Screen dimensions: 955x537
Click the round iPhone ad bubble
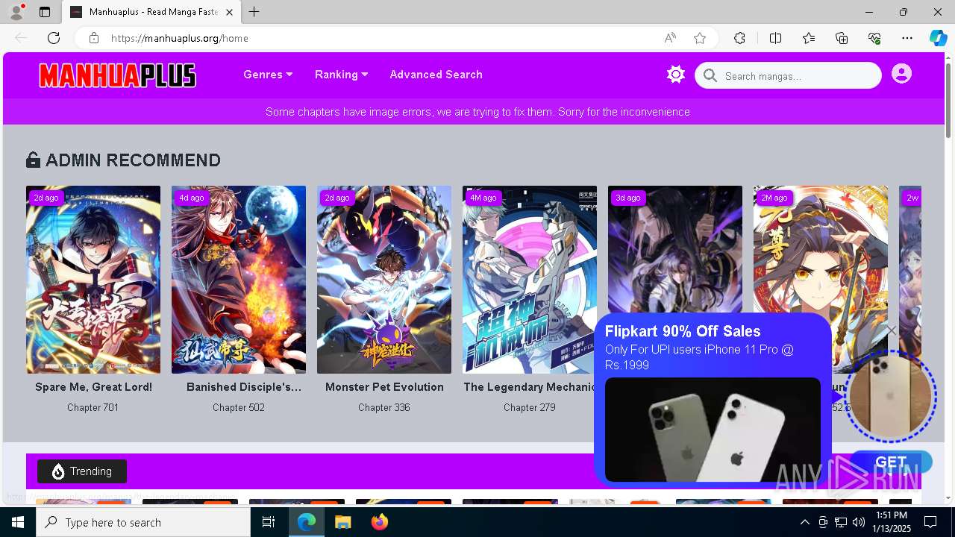(x=890, y=396)
